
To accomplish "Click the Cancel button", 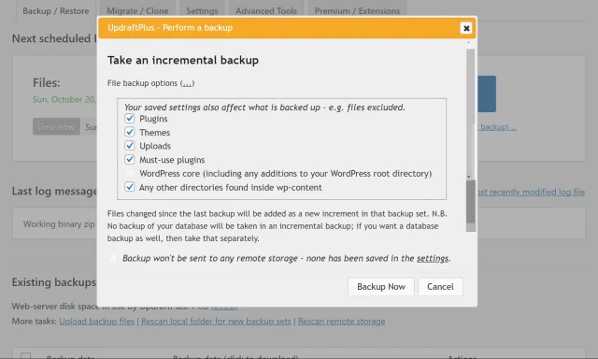I will [440, 286].
